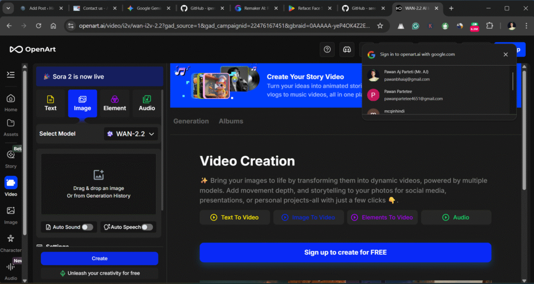Choose Image To Video button

click(309, 217)
